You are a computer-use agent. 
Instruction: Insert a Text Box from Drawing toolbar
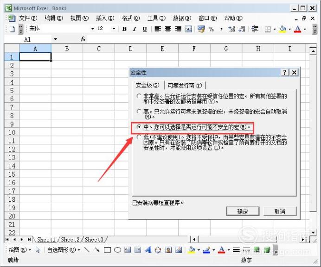pyautogui.click(x=128, y=249)
